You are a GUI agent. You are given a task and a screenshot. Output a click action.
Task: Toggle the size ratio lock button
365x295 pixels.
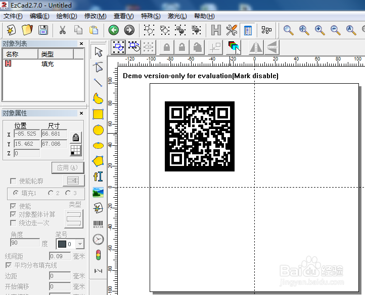point(76,137)
